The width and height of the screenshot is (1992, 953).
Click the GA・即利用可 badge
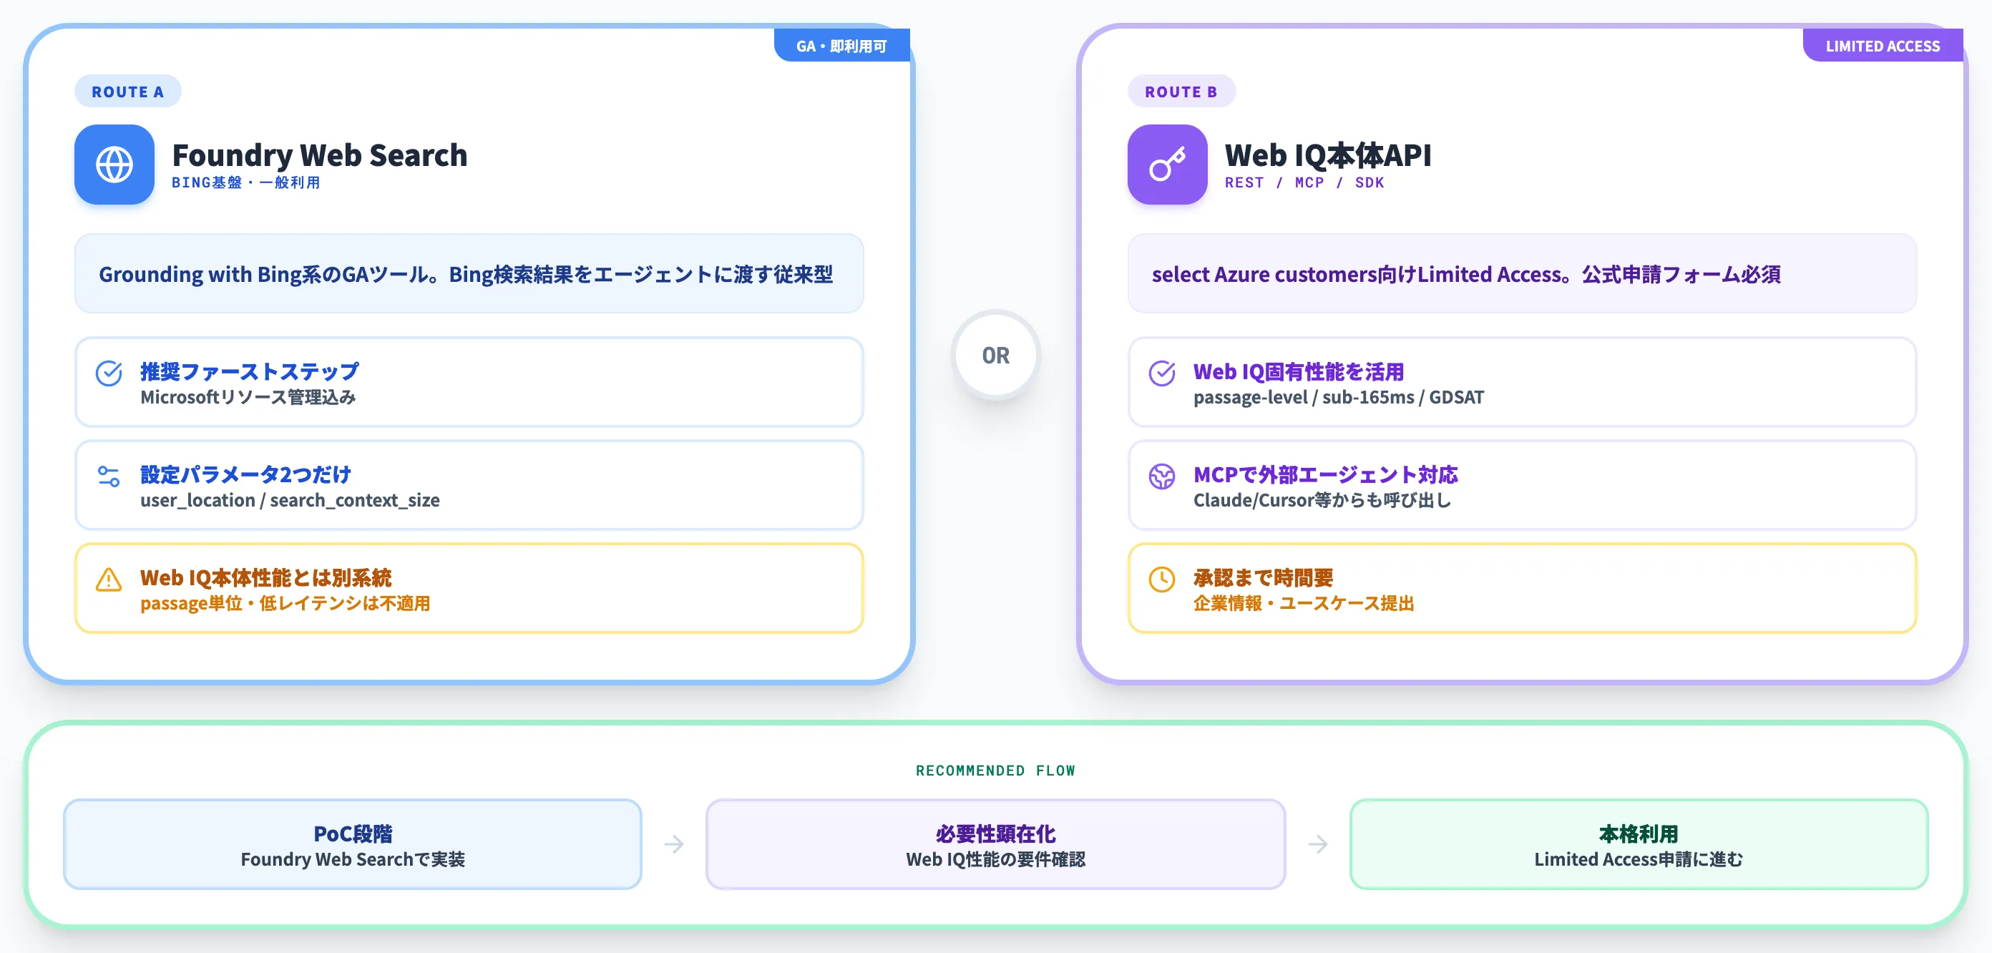coord(842,46)
